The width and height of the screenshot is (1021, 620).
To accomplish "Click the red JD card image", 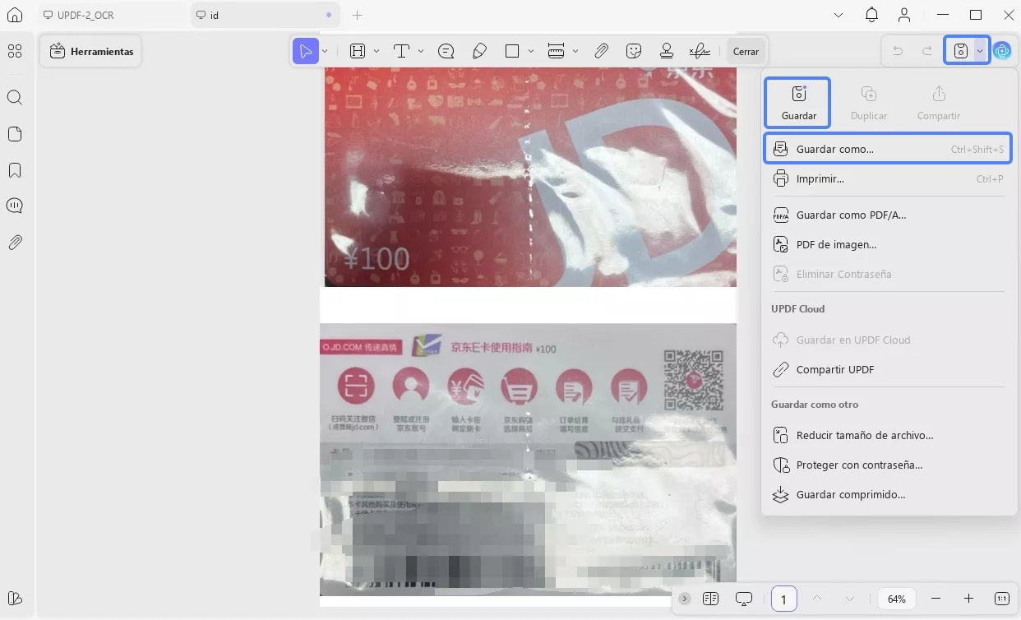I will [x=530, y=177].
